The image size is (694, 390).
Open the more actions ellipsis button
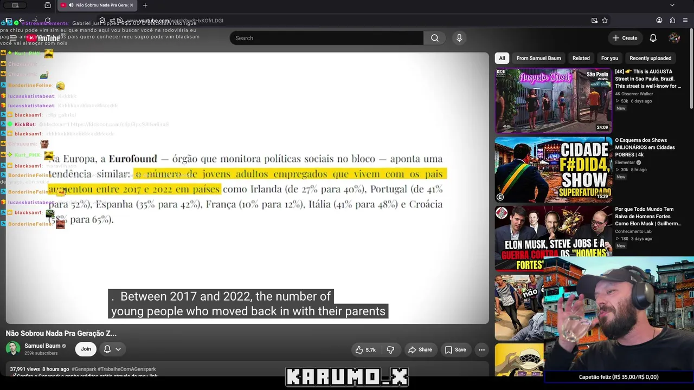[481, 350]
